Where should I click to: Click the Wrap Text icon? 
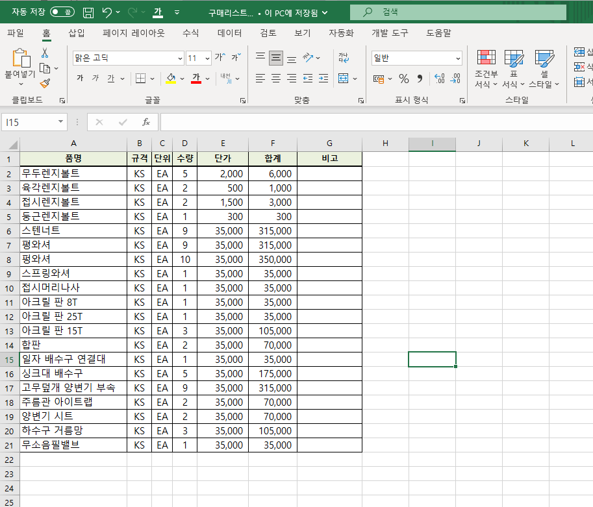344,58
